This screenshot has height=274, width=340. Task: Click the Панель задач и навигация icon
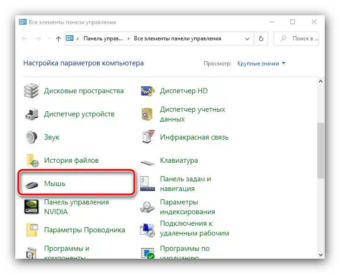point(148,184)
